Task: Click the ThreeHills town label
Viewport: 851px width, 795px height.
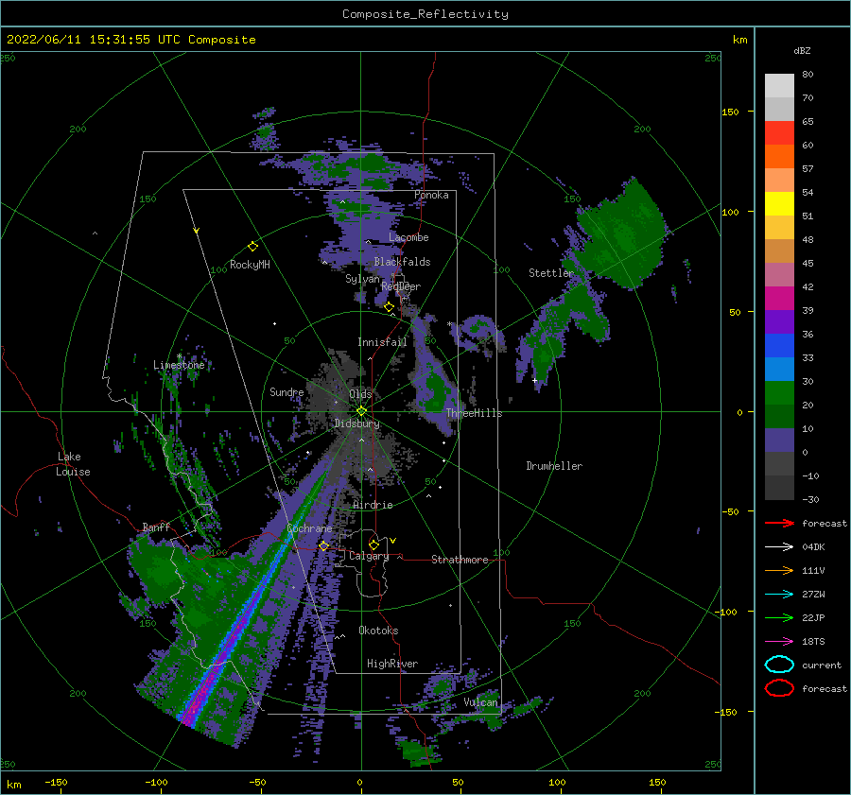Action: coord(474,413)
